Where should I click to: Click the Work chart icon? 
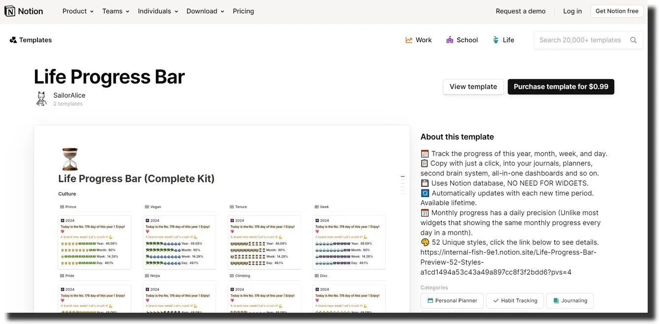(409, 40)
